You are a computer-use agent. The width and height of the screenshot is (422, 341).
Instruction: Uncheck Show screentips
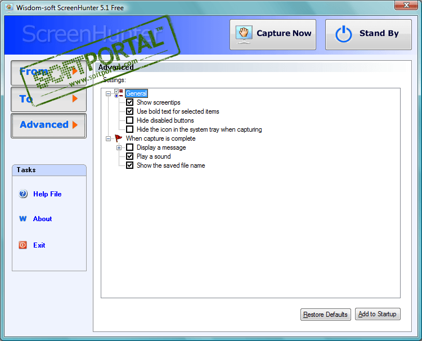(130, 102)
